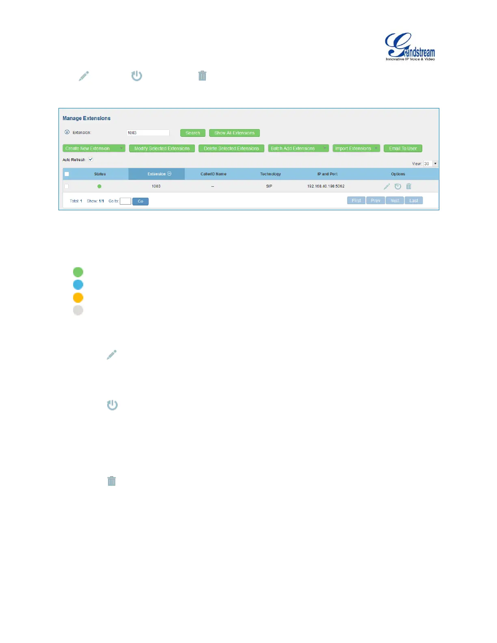Click Delete Selected Extensions button
This screenshot has height=643, width=497.
point(231,149)
